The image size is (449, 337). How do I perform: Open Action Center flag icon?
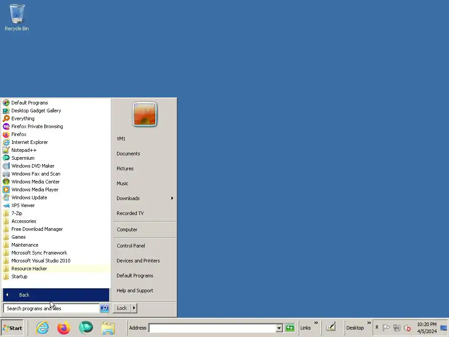click(x=386, y=327)
